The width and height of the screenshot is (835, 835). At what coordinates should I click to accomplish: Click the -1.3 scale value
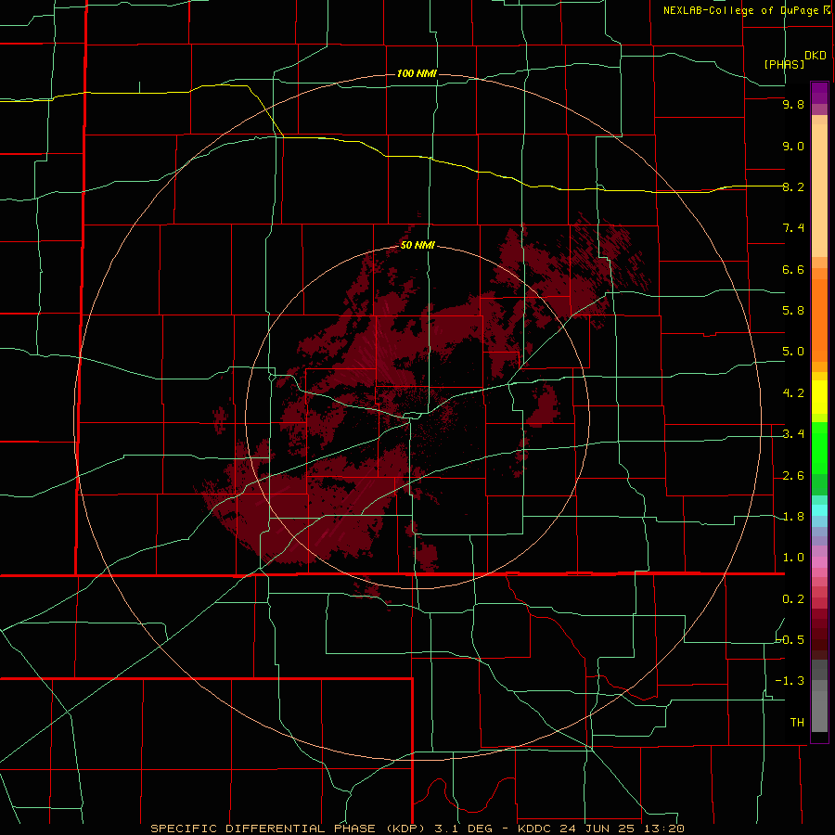tap(790, 681)
